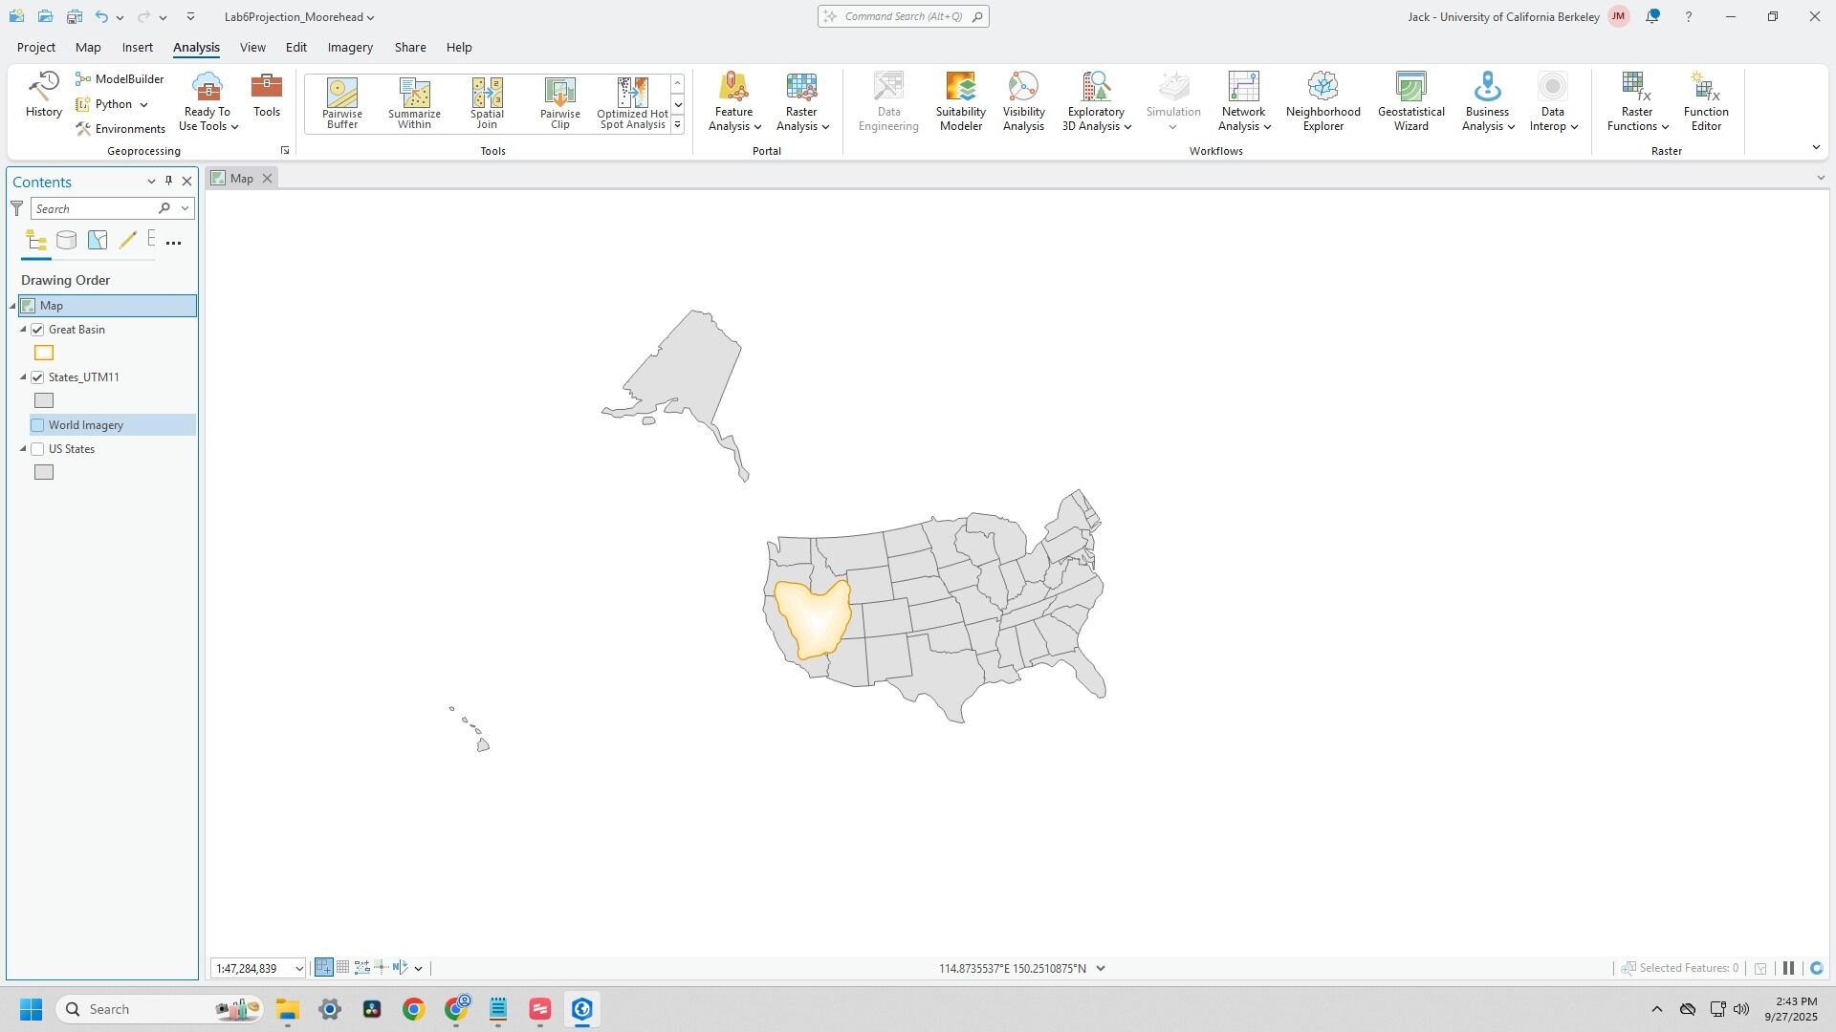This screenshot has height=1032, width=1836.
Task: Collapse the States_UTM11 layer legend
Action: point(24,377)
